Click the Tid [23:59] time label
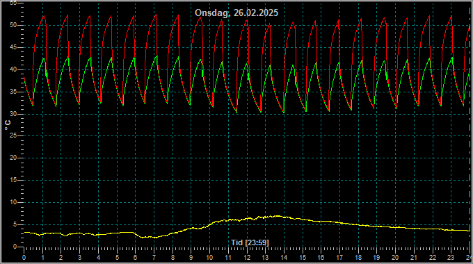Screen dimensions: 473x264 (x=250, y=242)
